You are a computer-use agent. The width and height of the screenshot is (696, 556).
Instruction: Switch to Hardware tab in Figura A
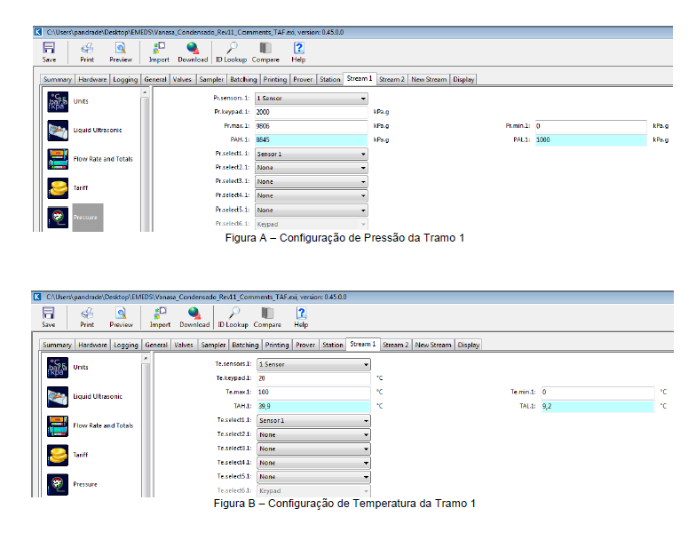click(92, 80)
